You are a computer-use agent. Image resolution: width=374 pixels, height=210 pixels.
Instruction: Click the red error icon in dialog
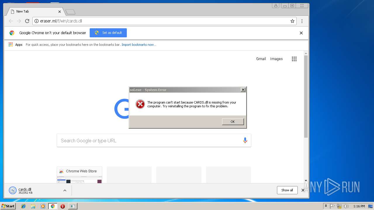pyautogui.click(x=140, y=104)
